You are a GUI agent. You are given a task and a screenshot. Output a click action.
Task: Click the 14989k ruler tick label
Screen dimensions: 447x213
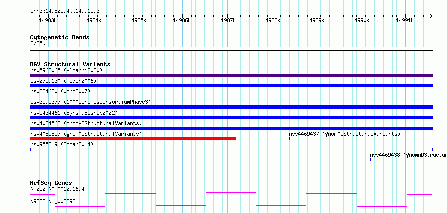[x=315, y=20]
